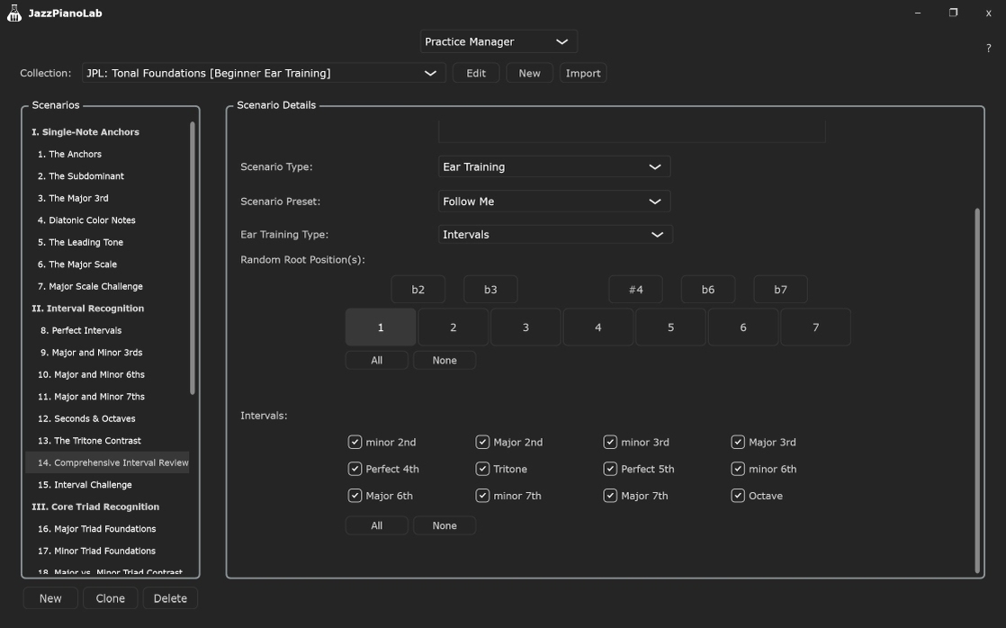
Task: Toggle the Major 2nd checkbox
Action: [482, 442]
